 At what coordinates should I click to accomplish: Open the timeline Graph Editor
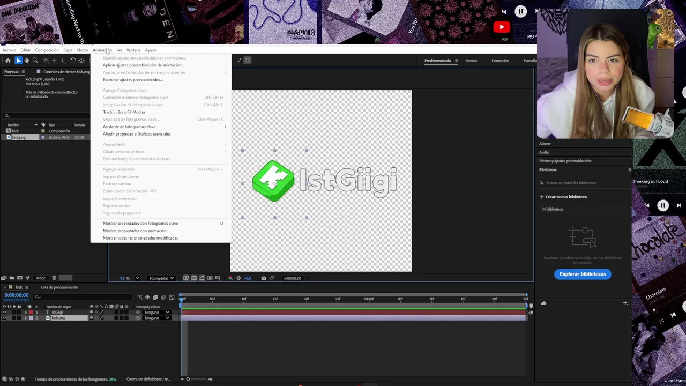(x=171, y=297)
